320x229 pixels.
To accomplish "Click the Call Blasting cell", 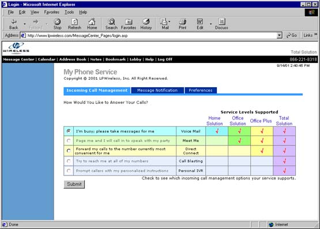I will pyautogui.click(x=191, y=161).
